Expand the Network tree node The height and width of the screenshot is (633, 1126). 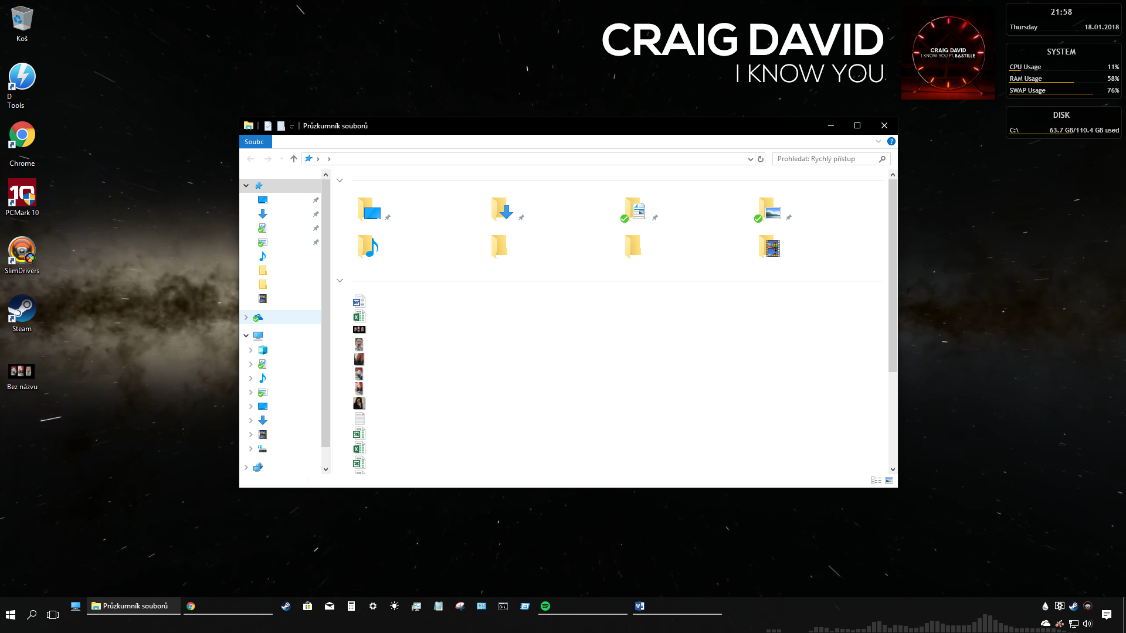pos(246,467)
